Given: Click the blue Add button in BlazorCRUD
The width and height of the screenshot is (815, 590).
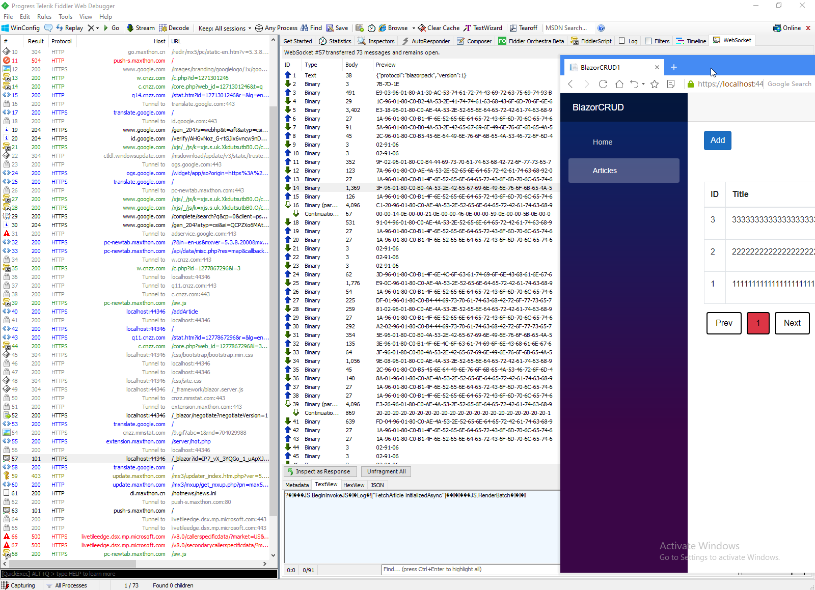Looking at the screenshot, I should (718, 141).
